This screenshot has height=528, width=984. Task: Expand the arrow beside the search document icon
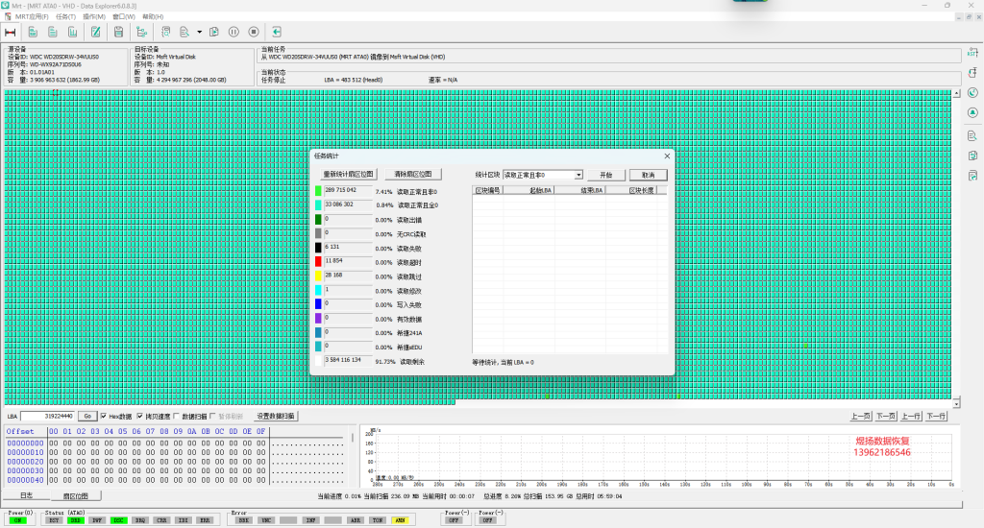(x=200, y=32)
